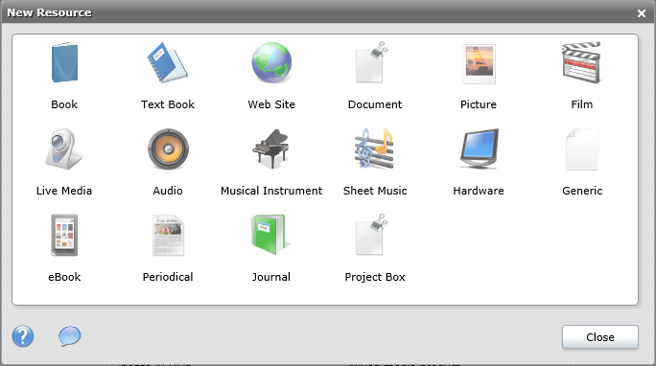Select the Periodical newspaper icon
The width and height of the screenshot is (656, 366).
click(168, 236)
